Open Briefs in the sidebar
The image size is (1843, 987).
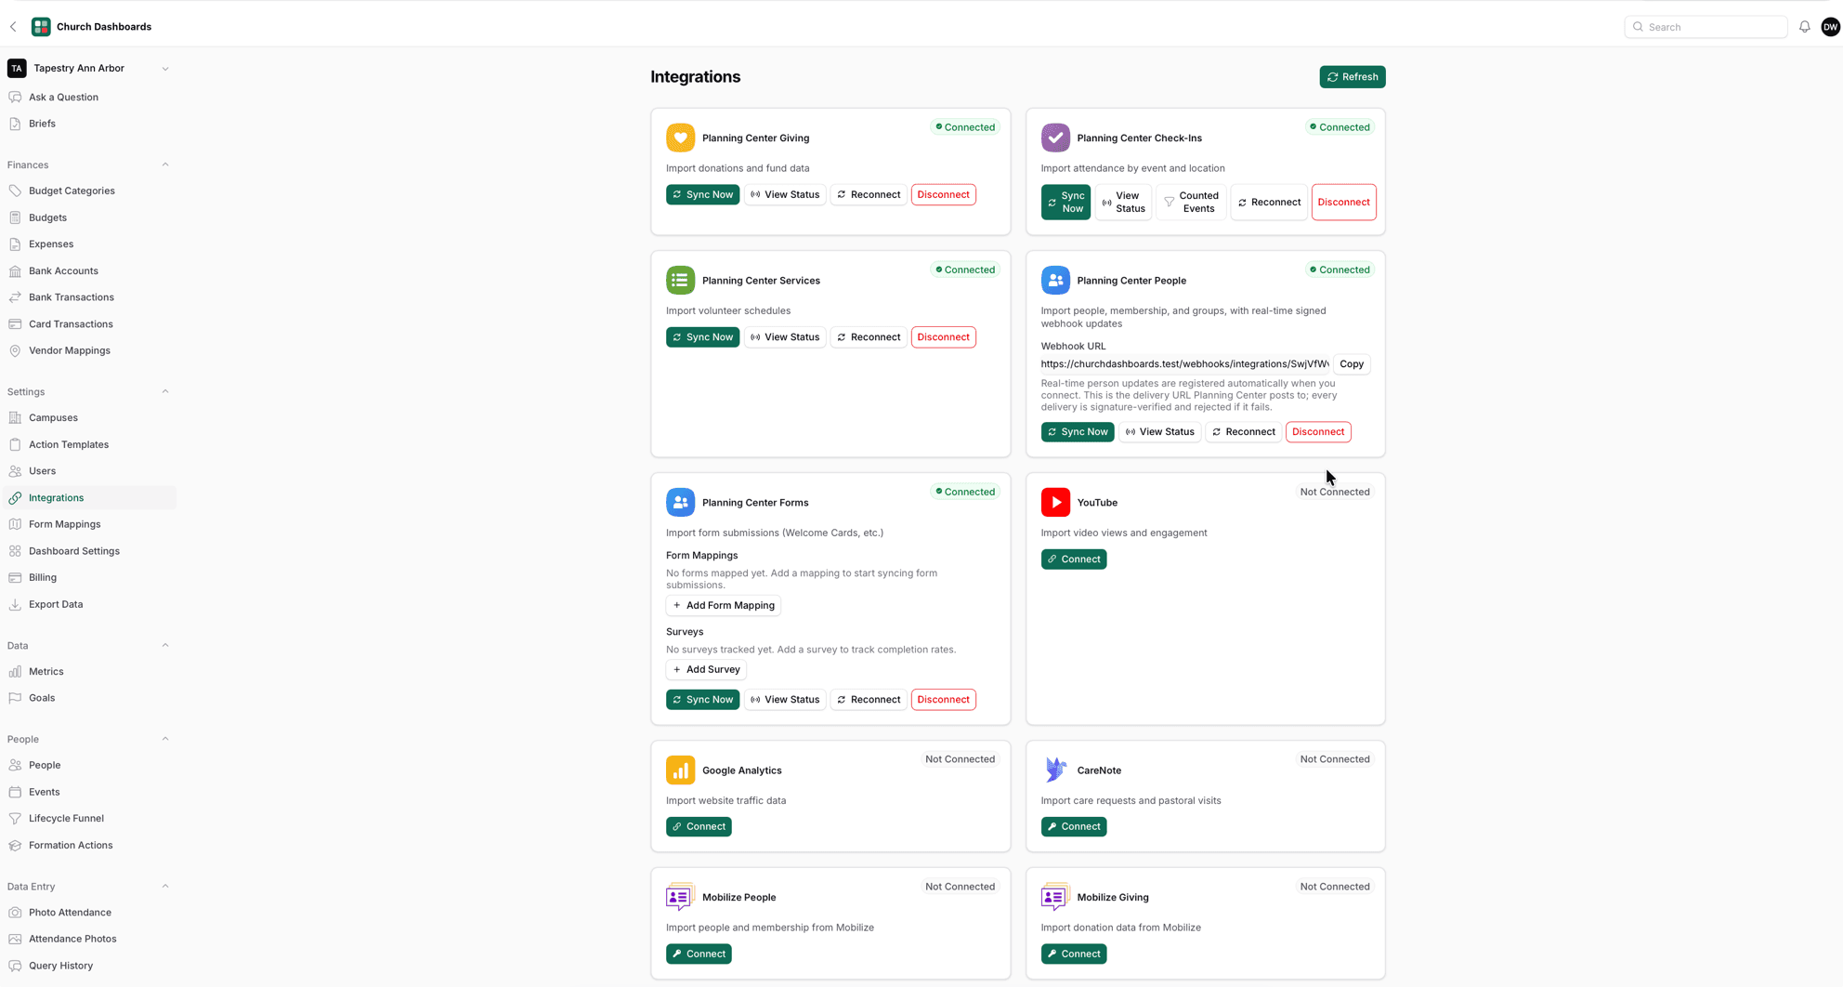tap(89, 124)
